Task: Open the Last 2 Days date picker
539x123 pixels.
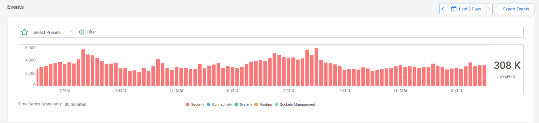Action: click(466, 9)
